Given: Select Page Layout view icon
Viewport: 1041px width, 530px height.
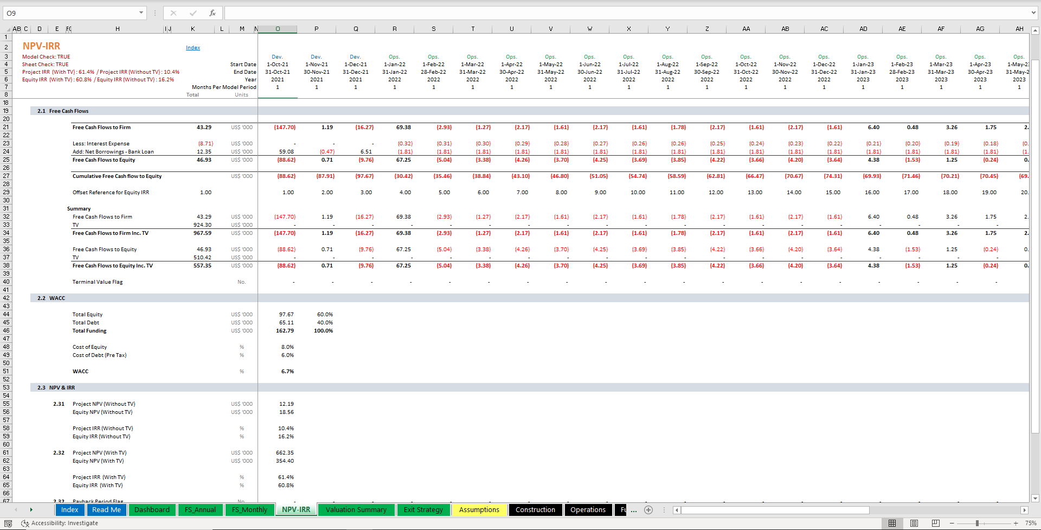Looking at the screenshot, I should 914,523.
